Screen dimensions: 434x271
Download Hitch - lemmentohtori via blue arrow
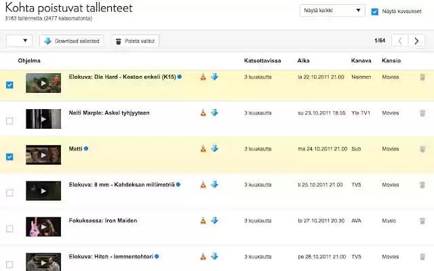click(x=214, y=257)
